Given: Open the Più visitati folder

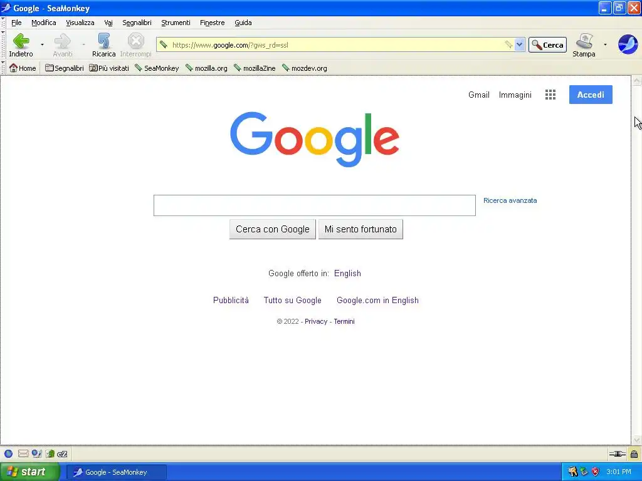Looking at the screenshot, I should [109, 68].
